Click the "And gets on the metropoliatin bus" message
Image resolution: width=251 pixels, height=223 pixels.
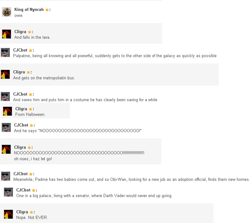pos(44,78)
